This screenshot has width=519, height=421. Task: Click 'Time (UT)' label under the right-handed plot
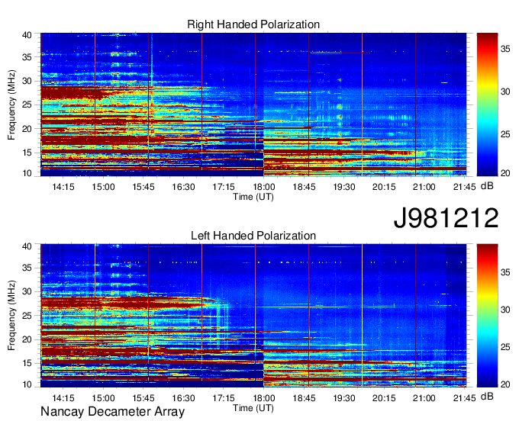coord(253,197)
